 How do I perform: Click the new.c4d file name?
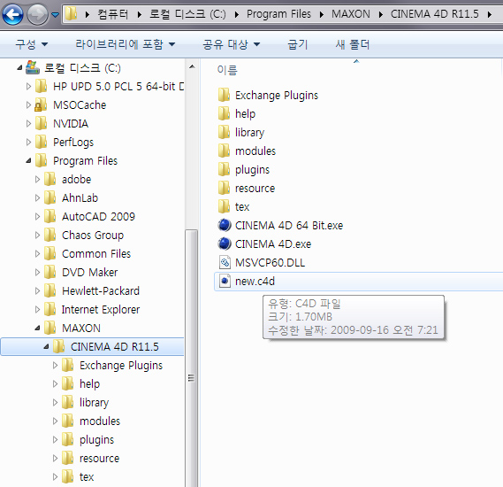point(255,281)
